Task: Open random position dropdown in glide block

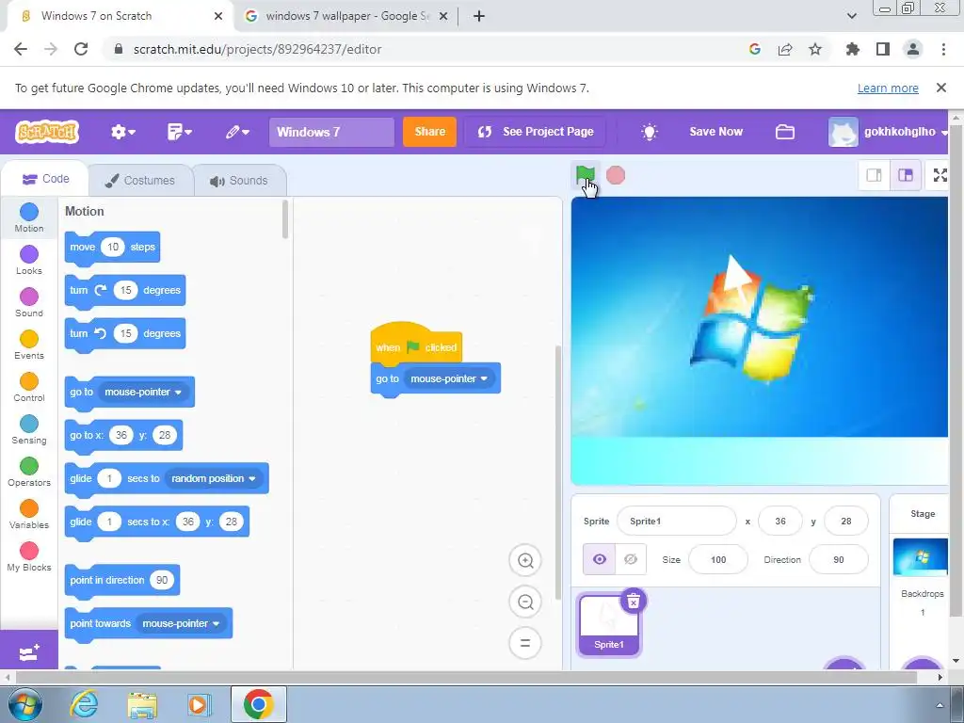Action: point(214,478)
